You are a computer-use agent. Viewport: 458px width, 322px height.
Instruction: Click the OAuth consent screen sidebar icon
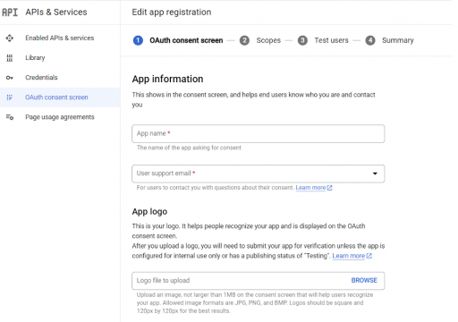10,97
